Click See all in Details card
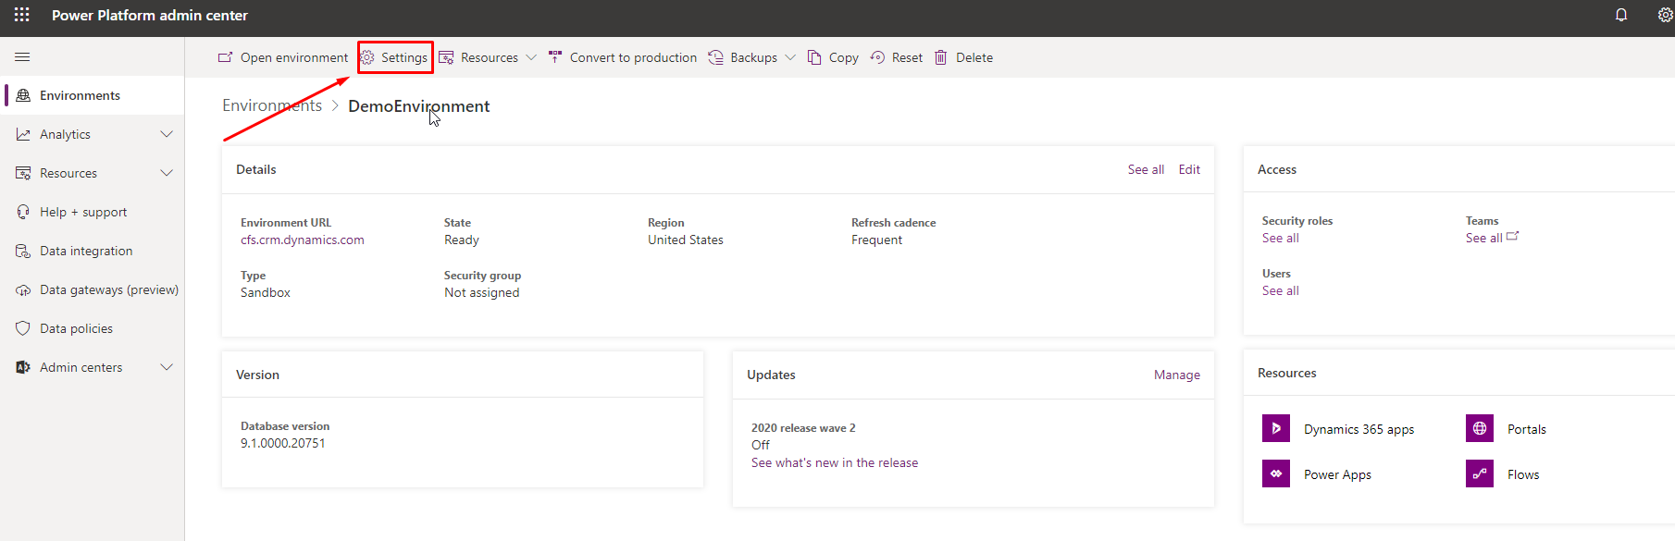The height and width of the screenshot is (541, 1675). [x=1146, y=169]
